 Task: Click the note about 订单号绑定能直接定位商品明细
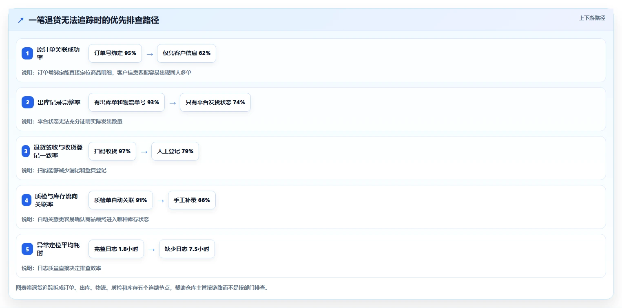106,73
